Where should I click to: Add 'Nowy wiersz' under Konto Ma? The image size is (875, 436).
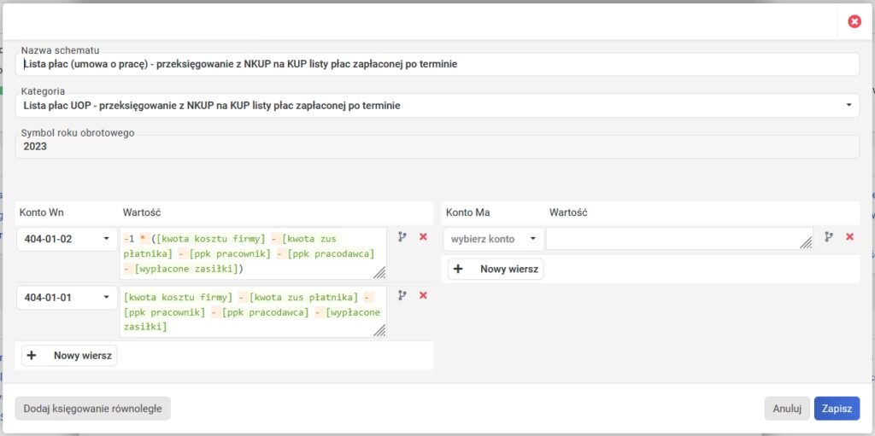[496, 269]
